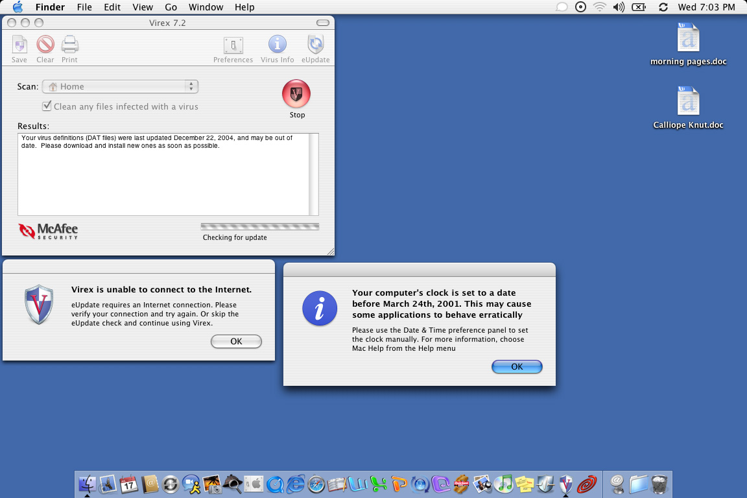Open the Edit menu
Image resolution: width=747 pixels, height=498 pixels.
click(x=112, y=7)
